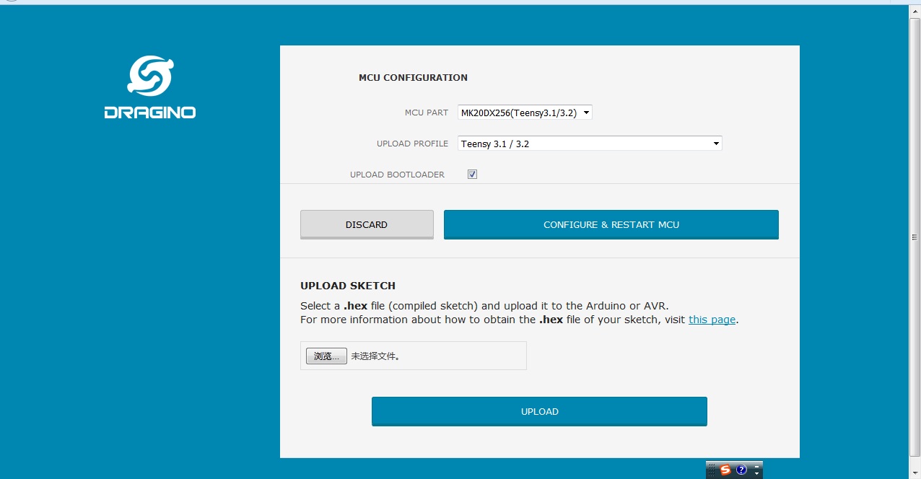Click the Discard button
This screenshot has height=479, width=921.
tap(367, 225)
